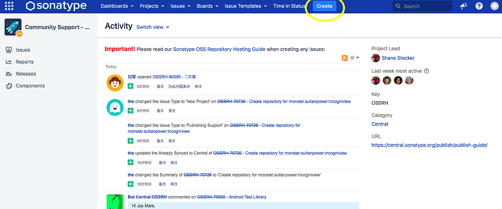Select Issues in the sidebar
This screenshot has width=502, height=209.
[23, 50]
